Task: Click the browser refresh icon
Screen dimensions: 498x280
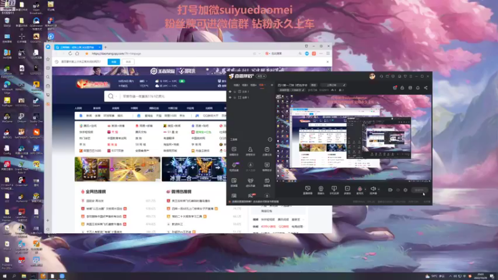Action: coord(70,54)
